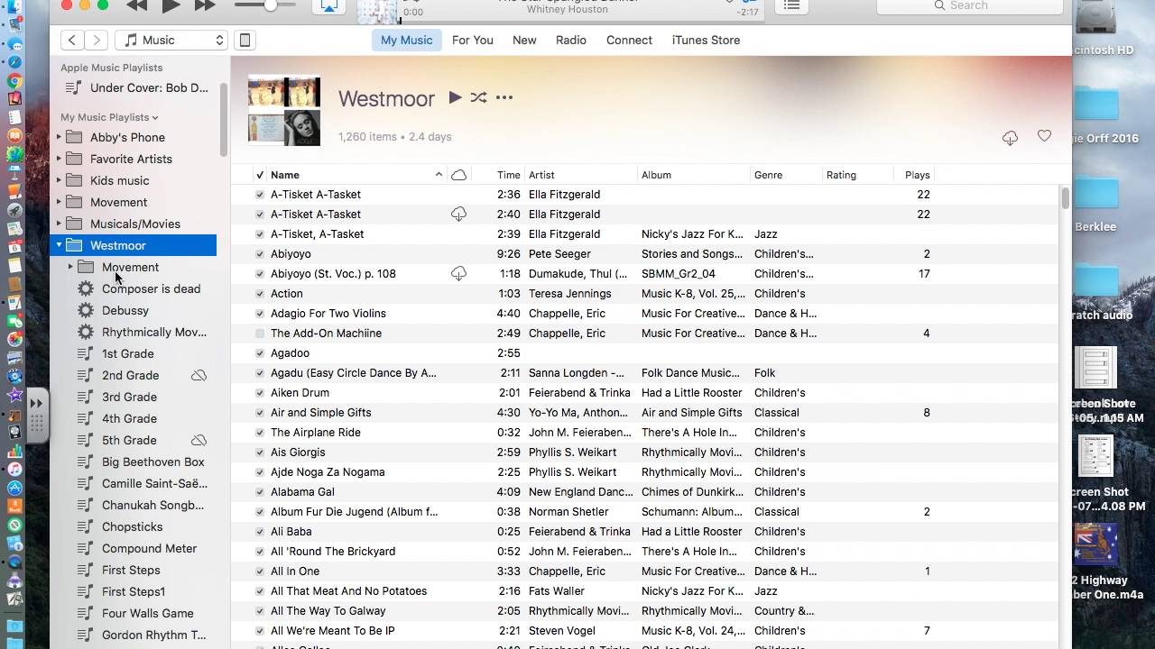Switch to the My Music tab
This screenshot has height=649, width=1155.
coord(406,40)
